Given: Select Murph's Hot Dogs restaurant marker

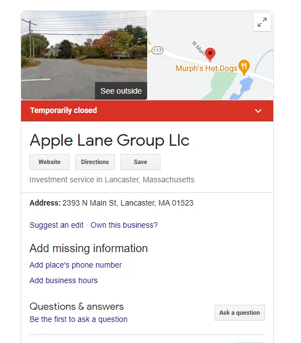Looking at the screenshot, I should [x=244, y=67].
